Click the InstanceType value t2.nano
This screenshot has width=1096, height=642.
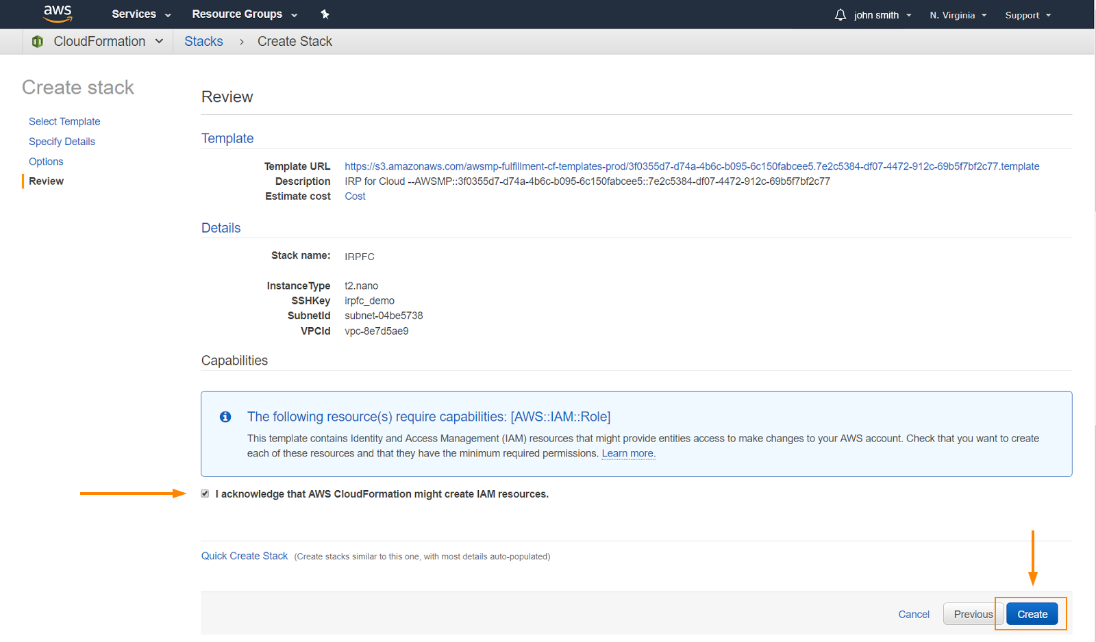click(362, 286)
